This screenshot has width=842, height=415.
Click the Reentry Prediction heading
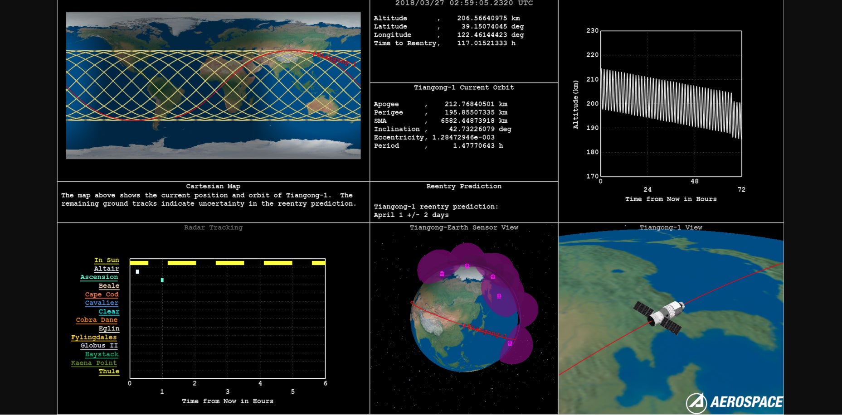[x=464, y=186]
